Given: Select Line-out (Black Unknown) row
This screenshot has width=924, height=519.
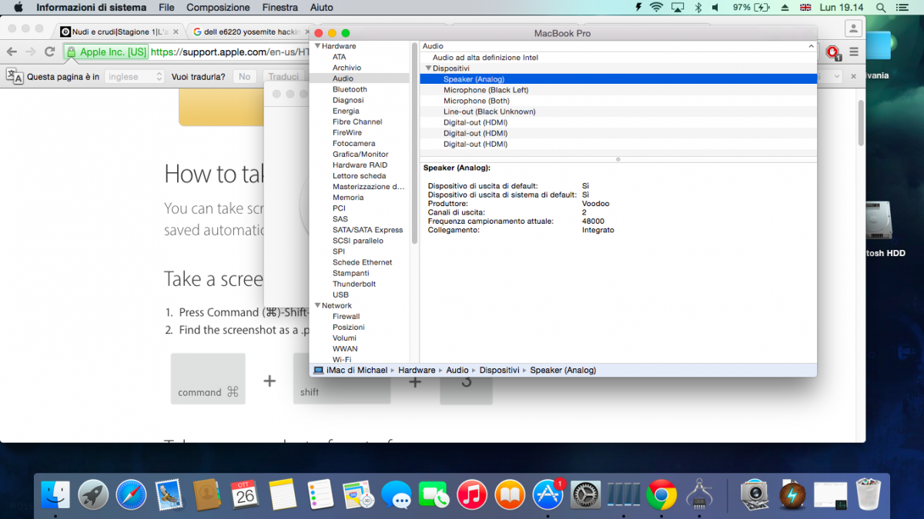Looking at the screenshot, I should click(x=618, y=111).
